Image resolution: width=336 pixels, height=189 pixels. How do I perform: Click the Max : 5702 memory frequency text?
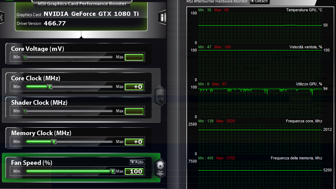click(226, 158)
